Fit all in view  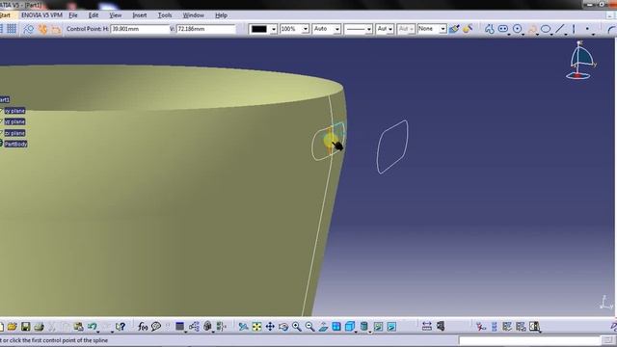pyautogui.click(x=256, y=327)
